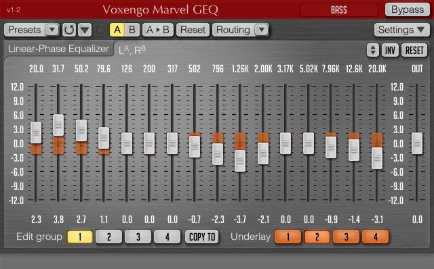Click the 3.8 gain value under 31.7 band
This screenshot has height=269, width=434.
58,220
